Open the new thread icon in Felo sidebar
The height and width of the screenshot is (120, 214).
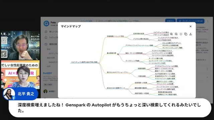(46, 32)
